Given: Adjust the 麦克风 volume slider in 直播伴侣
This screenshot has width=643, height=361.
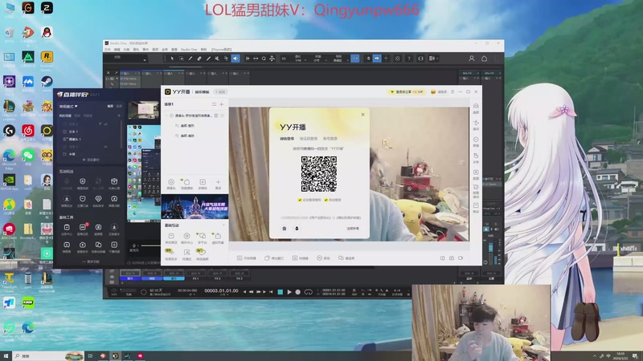Looking at the screenshot, I should [150, 245].
